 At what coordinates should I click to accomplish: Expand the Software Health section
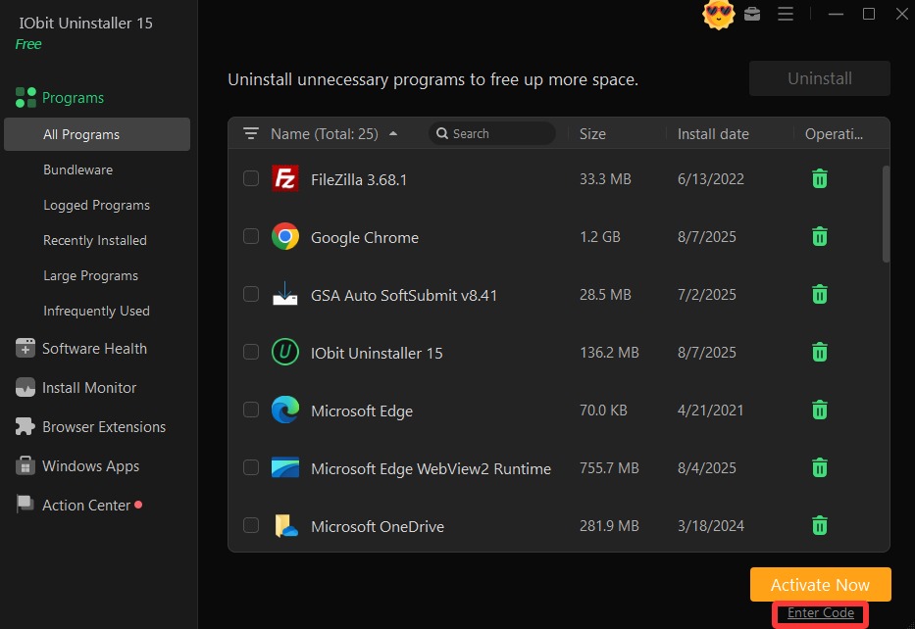94,349
